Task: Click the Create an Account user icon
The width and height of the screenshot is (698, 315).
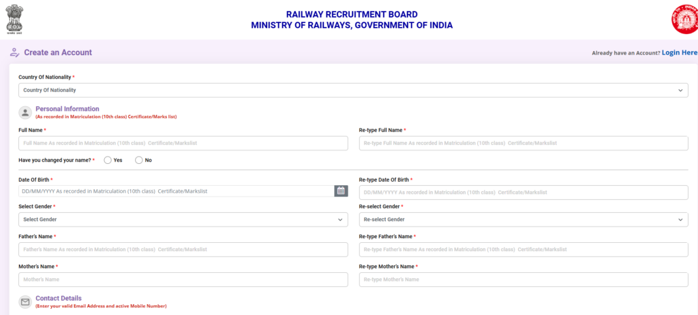Action: coord(15,52)
